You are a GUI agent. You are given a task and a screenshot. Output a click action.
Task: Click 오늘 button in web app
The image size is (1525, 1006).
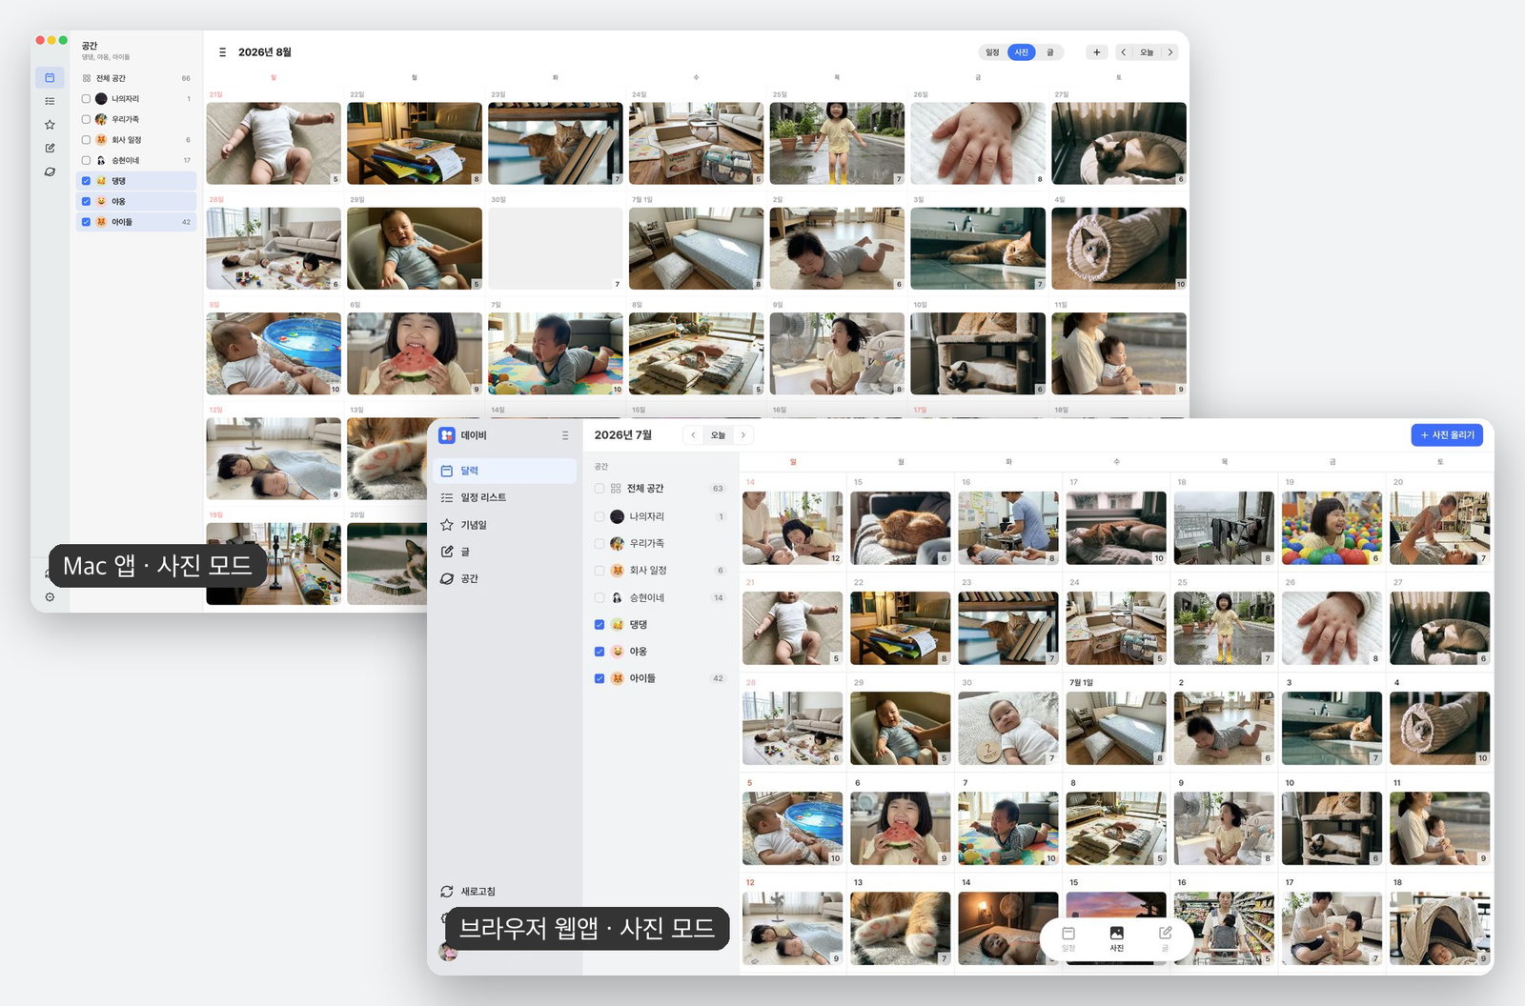coord(718,435)
